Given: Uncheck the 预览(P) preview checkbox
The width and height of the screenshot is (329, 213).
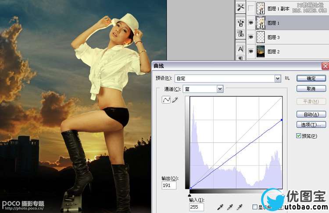Looking at the screenshot, I should pos(298,136).
